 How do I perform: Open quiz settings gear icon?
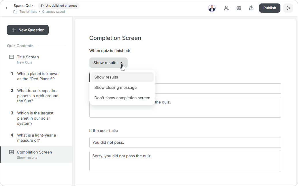pyautogui.click(x=239, y=8)
